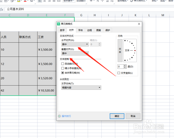Confirm with the 确定 button
This screenshot has height=138, width=174.
pyautogui.click(x=117, y=116)
